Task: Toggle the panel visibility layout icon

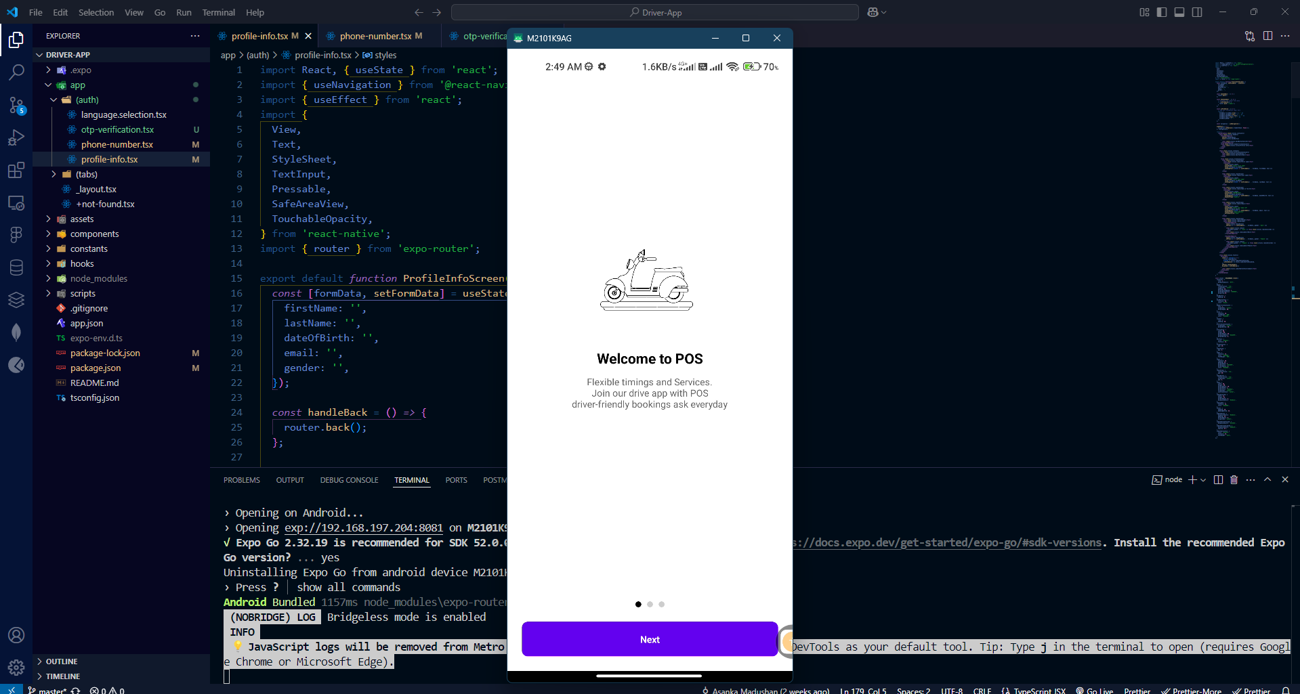Action: click(x=1179, y=12)
